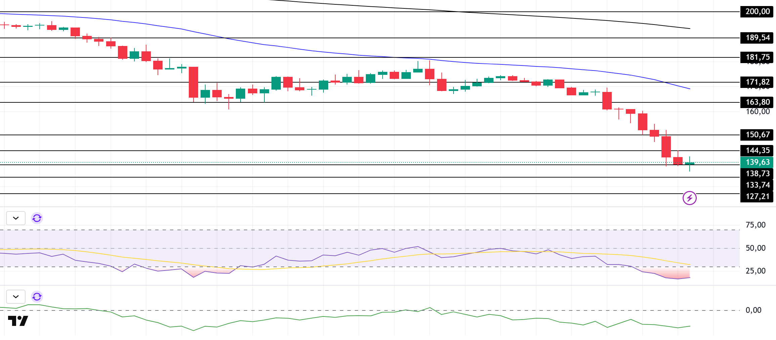776x340 pixels.
Task: Click the green 139,63 current price label
Action: point(757,162)
